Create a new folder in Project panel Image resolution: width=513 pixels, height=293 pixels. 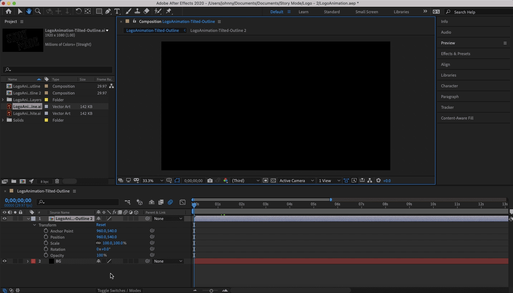click(14, 181)
